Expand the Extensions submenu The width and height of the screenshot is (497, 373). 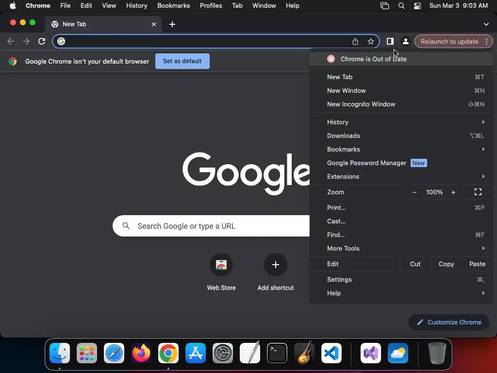[401, 177]
